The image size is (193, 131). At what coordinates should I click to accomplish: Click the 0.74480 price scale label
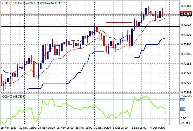(186, 6)
